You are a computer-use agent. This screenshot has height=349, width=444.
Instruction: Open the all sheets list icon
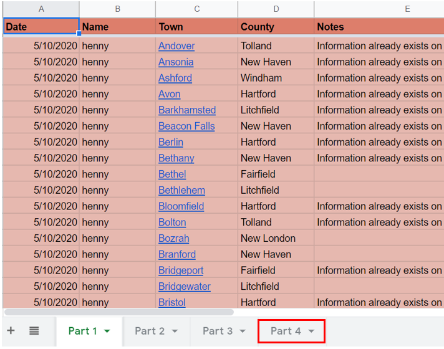tap(34, 330)
